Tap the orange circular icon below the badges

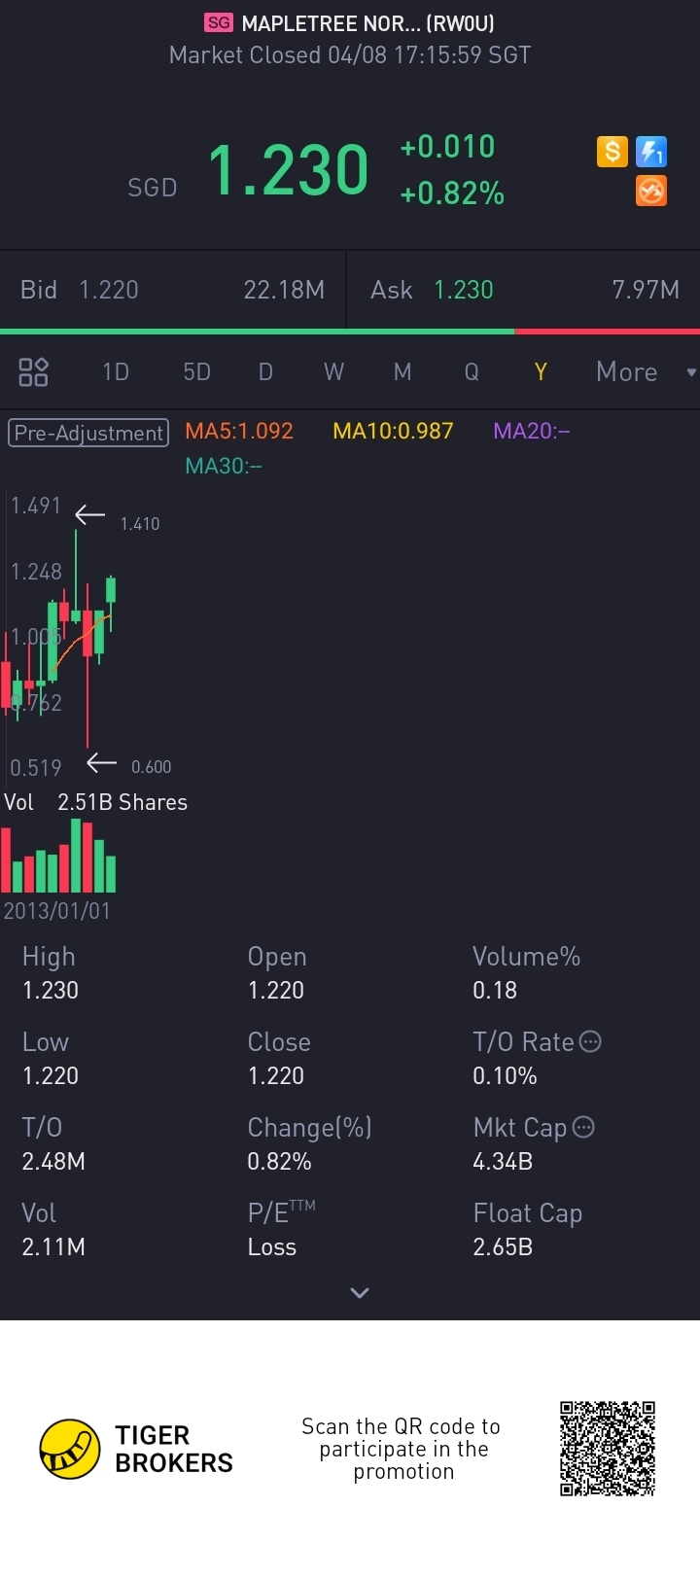(651, 192)
